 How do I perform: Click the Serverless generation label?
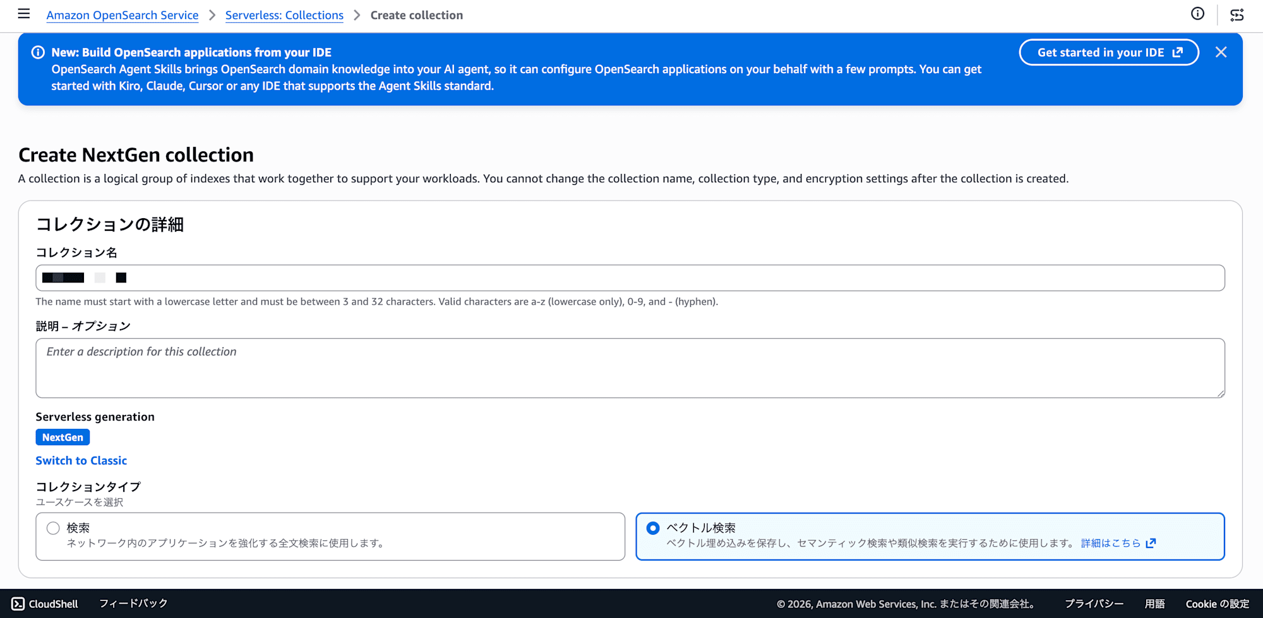point(95,417)
